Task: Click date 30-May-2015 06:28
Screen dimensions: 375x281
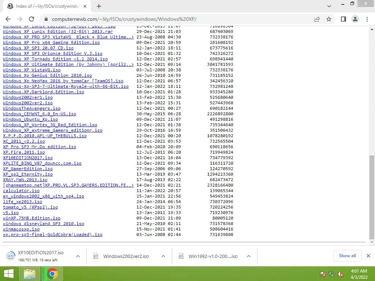Action: click(159, 114)
